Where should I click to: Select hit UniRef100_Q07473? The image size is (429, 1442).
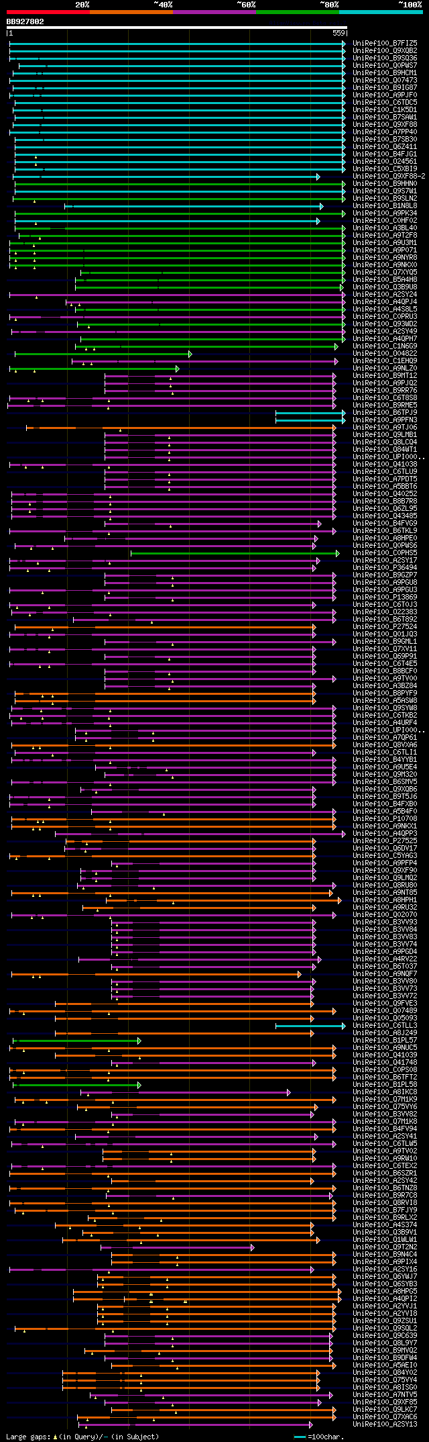point(385,80)
